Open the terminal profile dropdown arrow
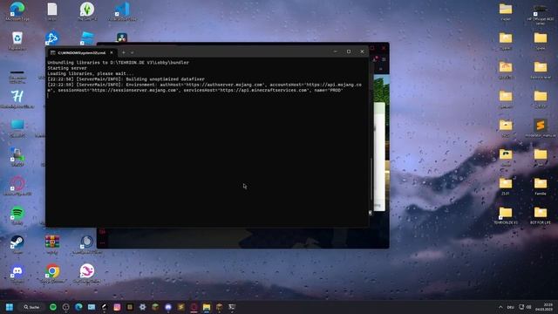The width and height of the screenshot is (558, 314). point(132,52)
